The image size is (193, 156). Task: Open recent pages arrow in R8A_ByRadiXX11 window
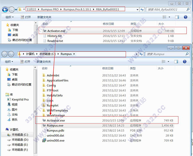pos(16,10)
